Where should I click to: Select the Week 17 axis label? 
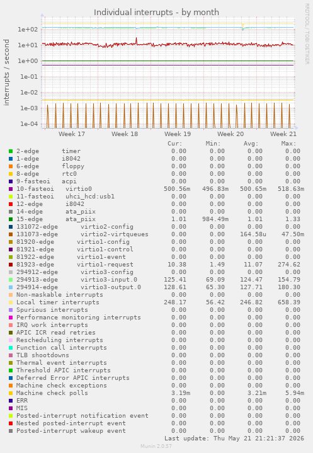tap(72, 134)
